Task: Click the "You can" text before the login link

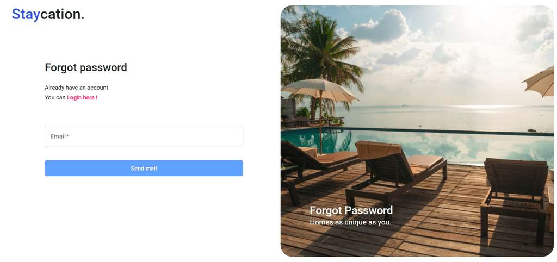Action: (55, 97)
